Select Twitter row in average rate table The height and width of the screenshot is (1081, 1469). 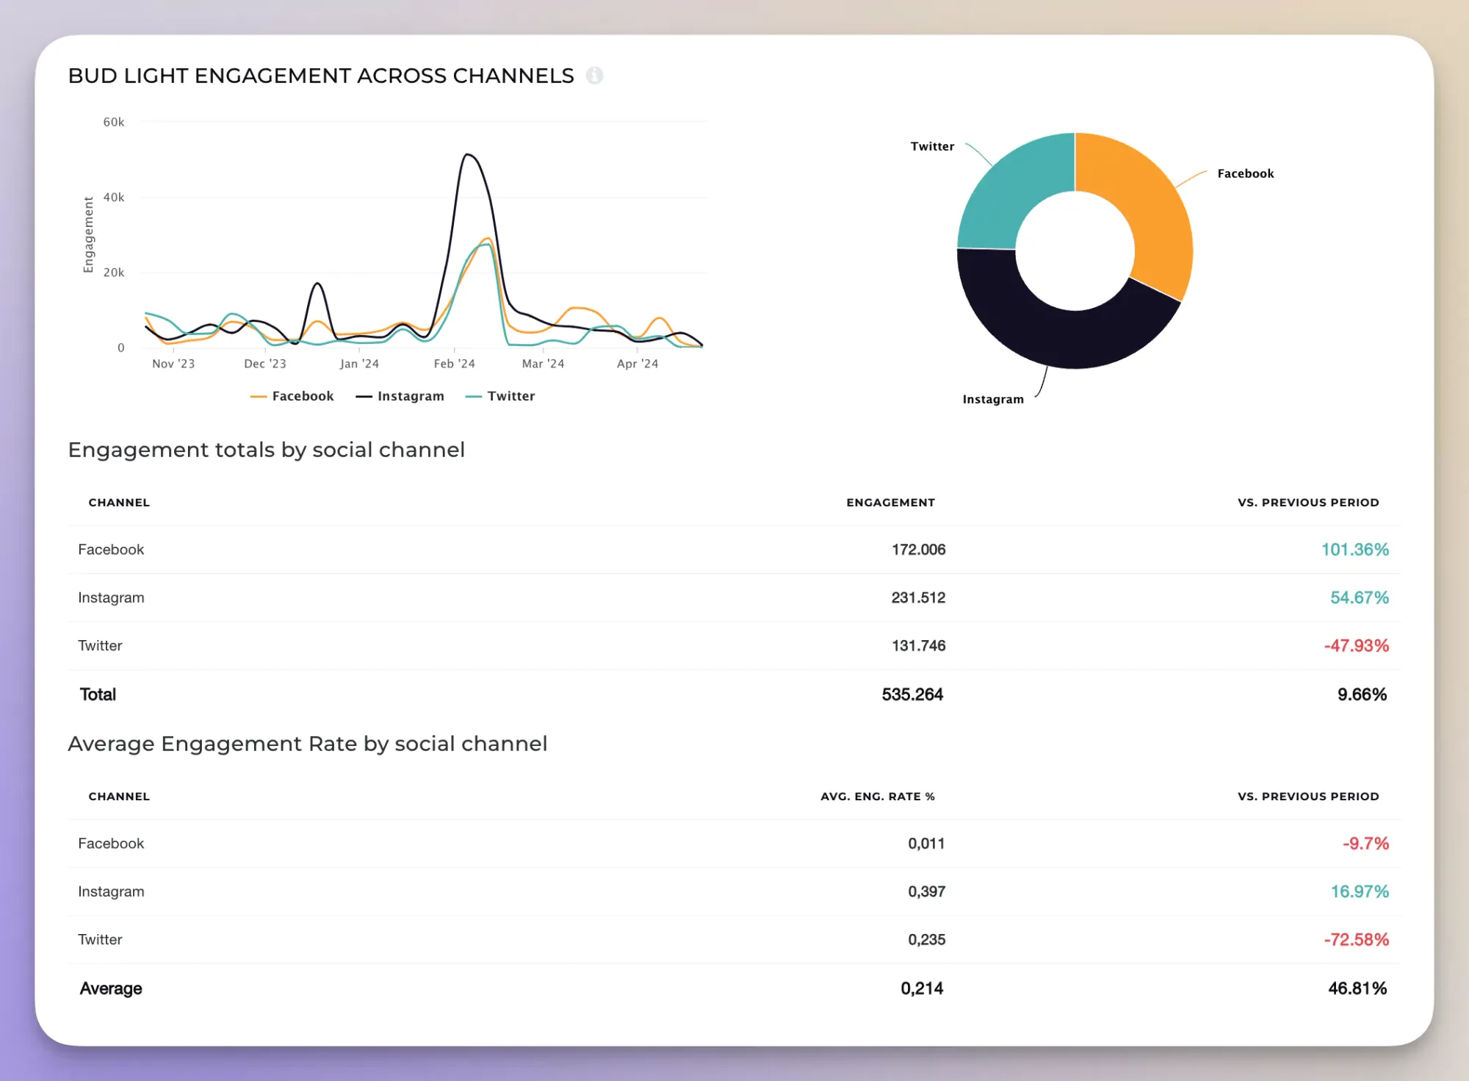[734, 940]
